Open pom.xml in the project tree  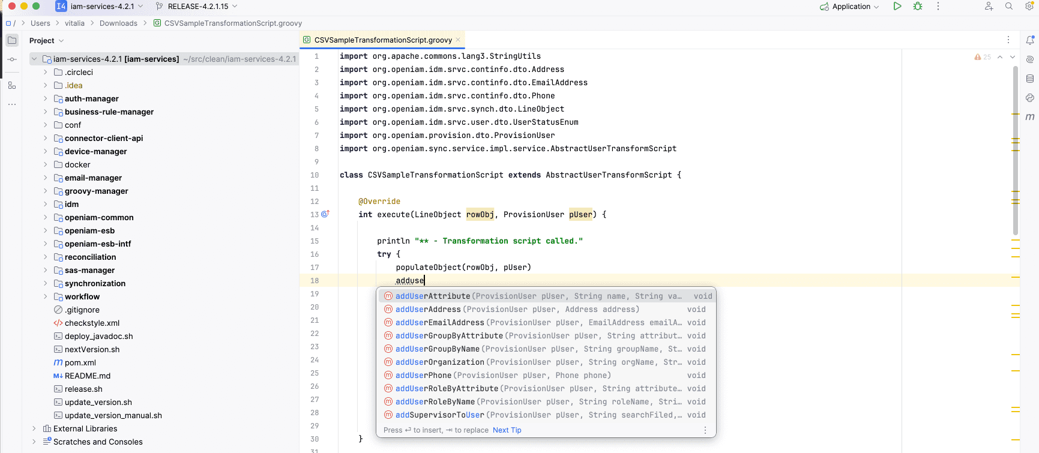pyautogui.click(x=80, y=362)
